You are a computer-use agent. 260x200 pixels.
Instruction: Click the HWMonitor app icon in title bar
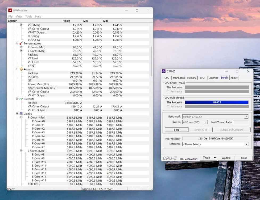pyautogui.click(x=10, y=10)
